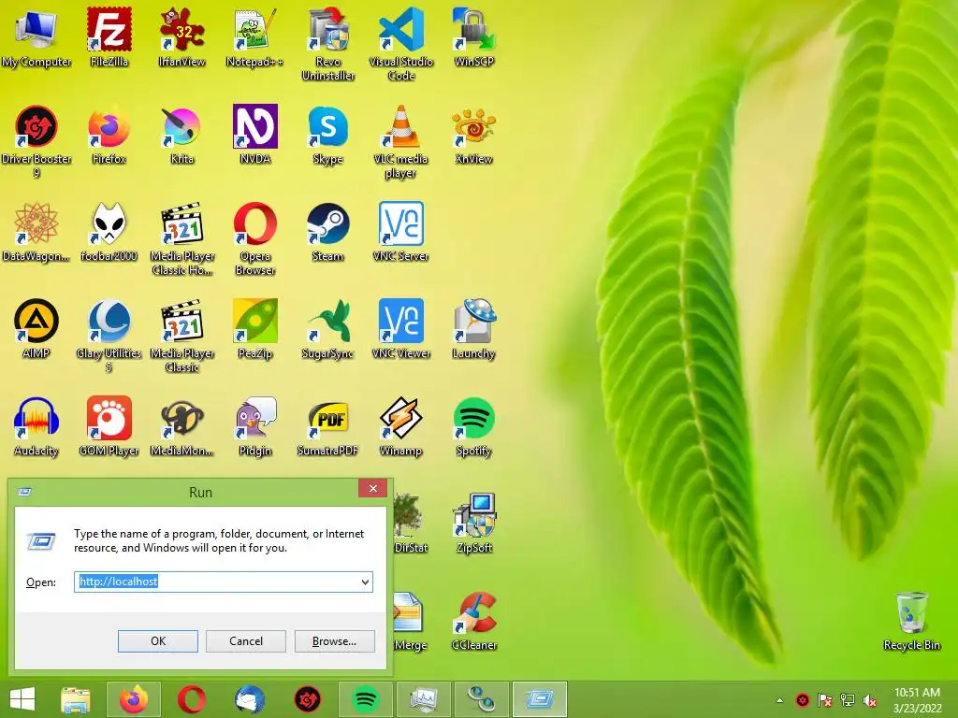Screen dimensions: 958x718
Task: Launch foobar2000 desktop shortcut
Action: [x=109, y=232]
